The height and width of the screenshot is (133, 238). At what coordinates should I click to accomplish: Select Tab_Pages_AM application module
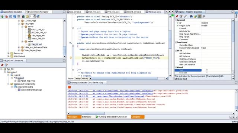[38, 35]
